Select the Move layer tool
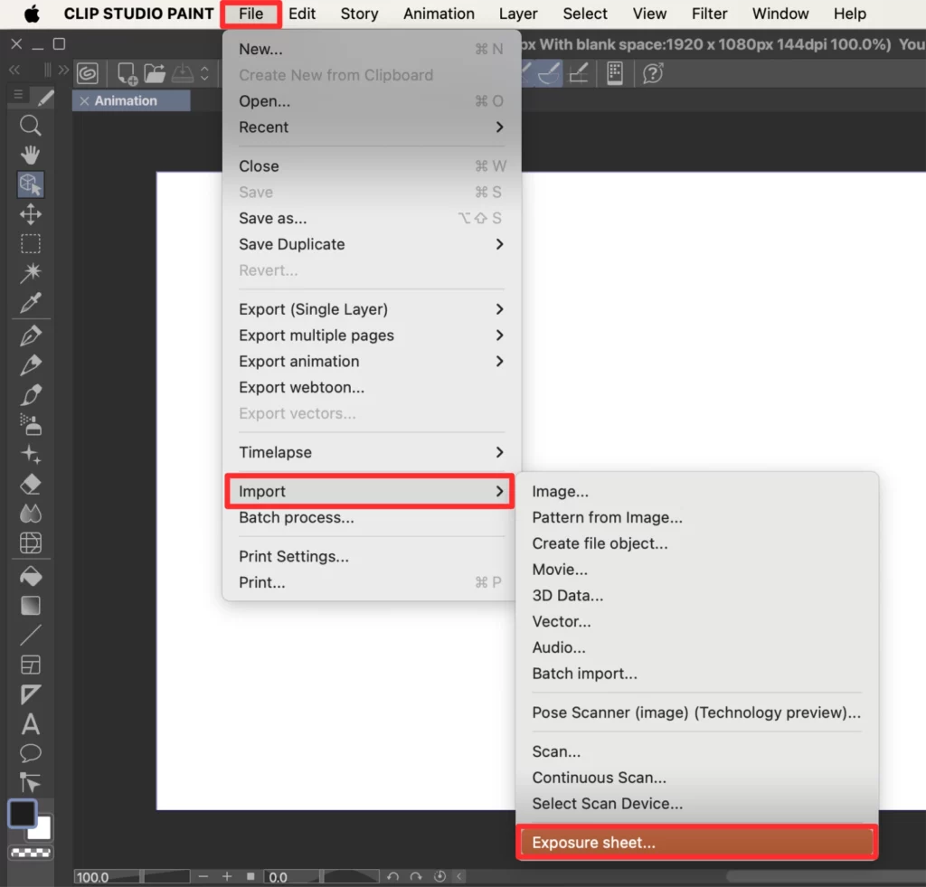This screenshot has width=926, height=887. point(30,213)
